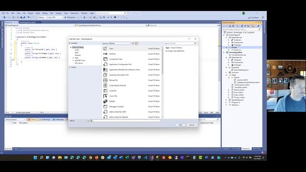Select Index.cshtml in Solution Explorer
Screen dimensions: 306x172
click(x=239, y=95)
